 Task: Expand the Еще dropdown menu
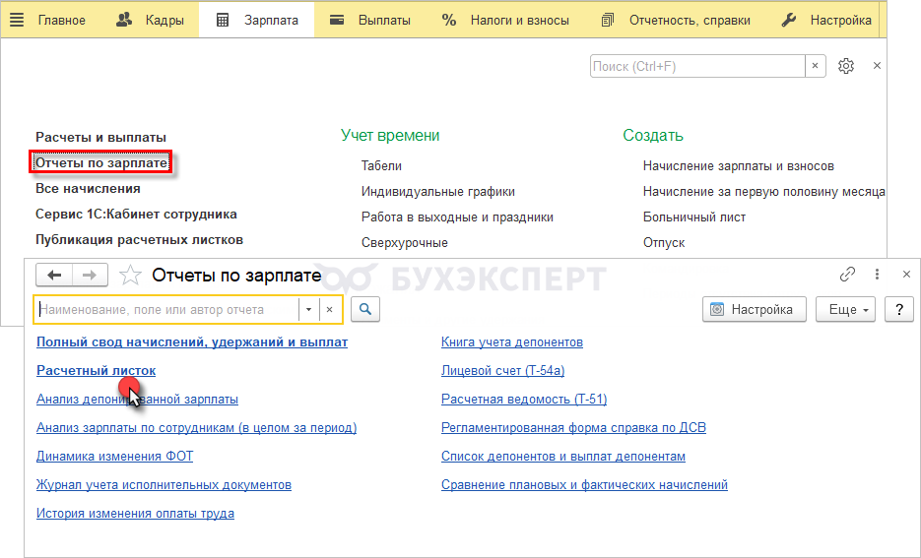[846, 309]
